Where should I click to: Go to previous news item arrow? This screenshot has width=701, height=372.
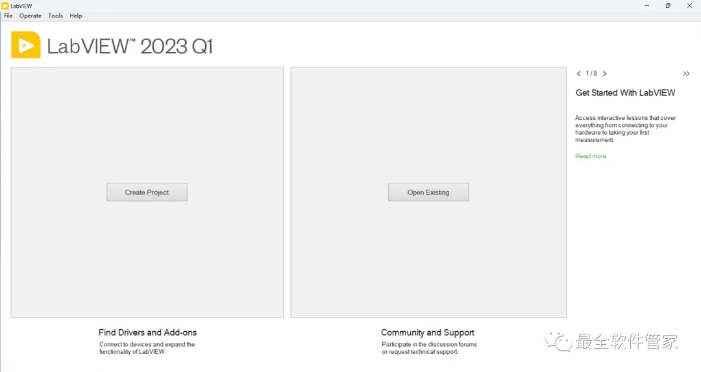578,74
